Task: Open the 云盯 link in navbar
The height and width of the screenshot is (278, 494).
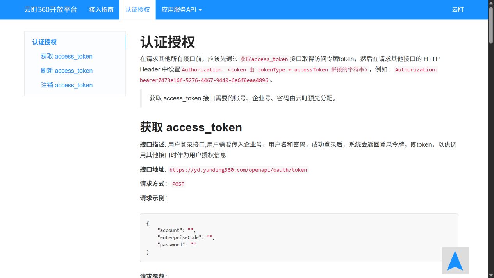Action: [x=458, y=10]
